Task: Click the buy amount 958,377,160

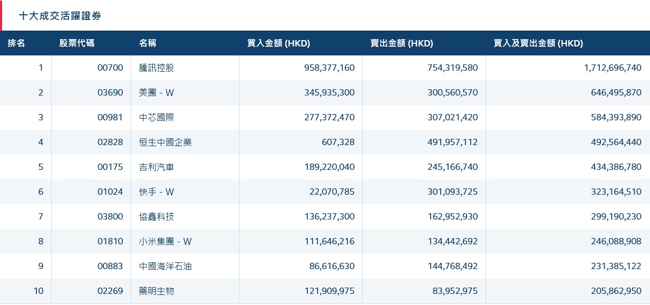Action: coord(329,68)
